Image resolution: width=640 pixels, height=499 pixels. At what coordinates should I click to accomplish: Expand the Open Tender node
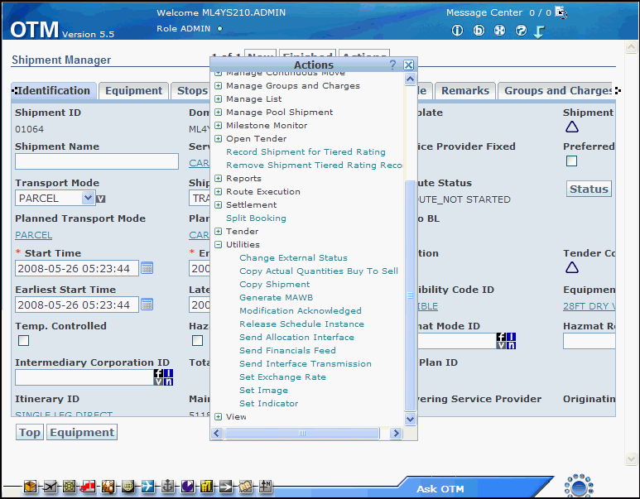click(219, 139)
